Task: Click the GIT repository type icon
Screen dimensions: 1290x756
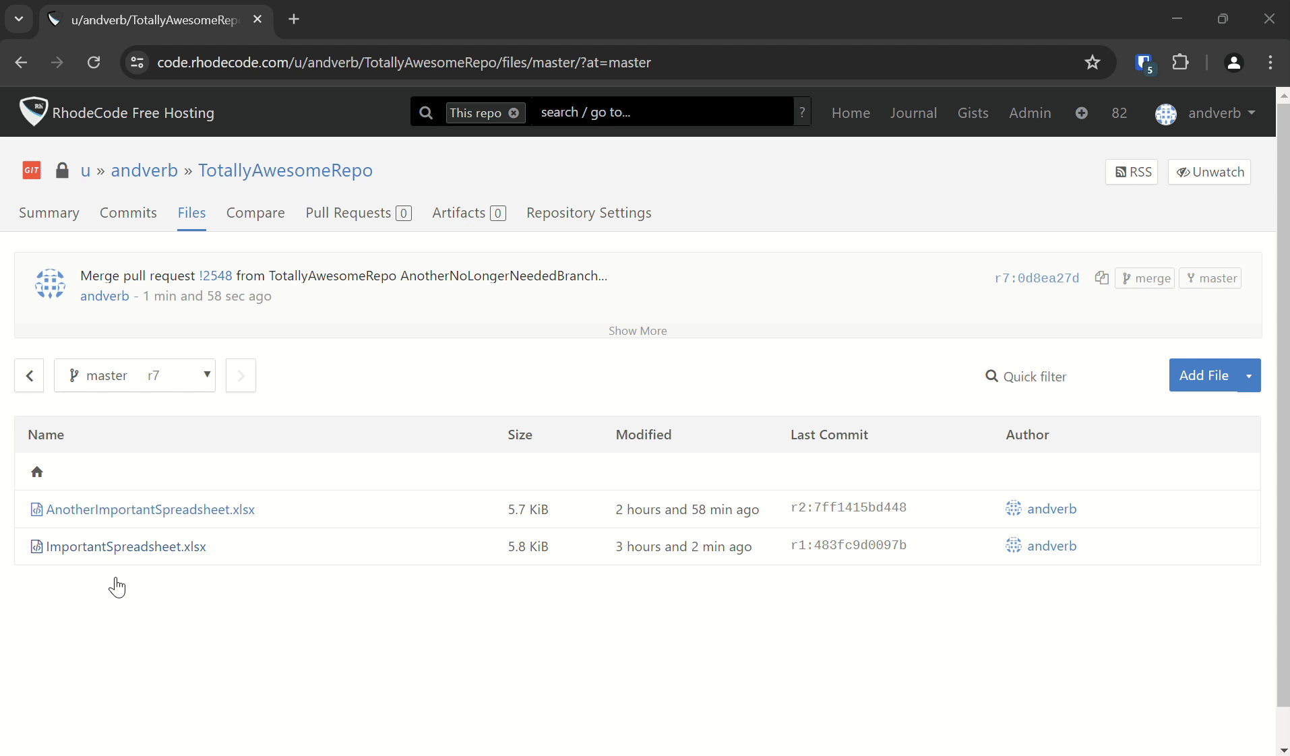Action: pos(32,170)
